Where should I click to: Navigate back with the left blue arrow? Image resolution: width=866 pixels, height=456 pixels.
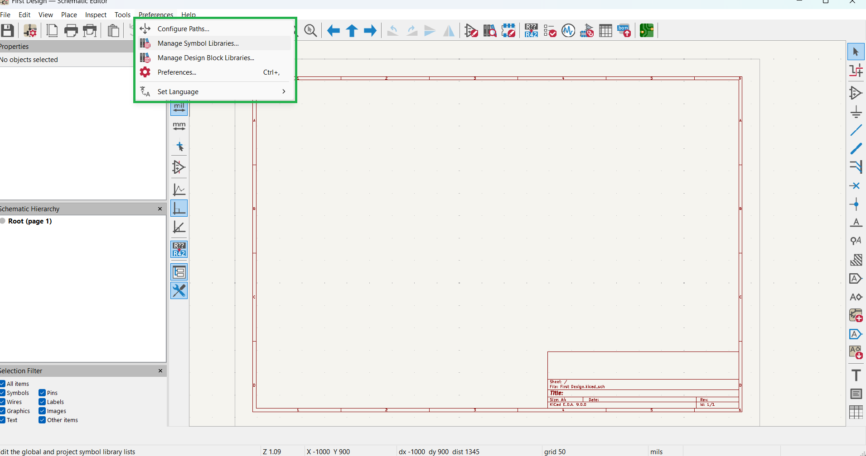tap(334, 31)
